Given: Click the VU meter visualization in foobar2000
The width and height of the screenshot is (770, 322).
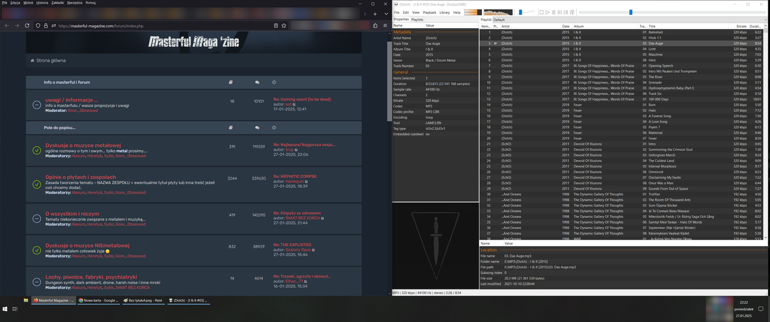Looking at the screenshot, I should click(473, 12).
